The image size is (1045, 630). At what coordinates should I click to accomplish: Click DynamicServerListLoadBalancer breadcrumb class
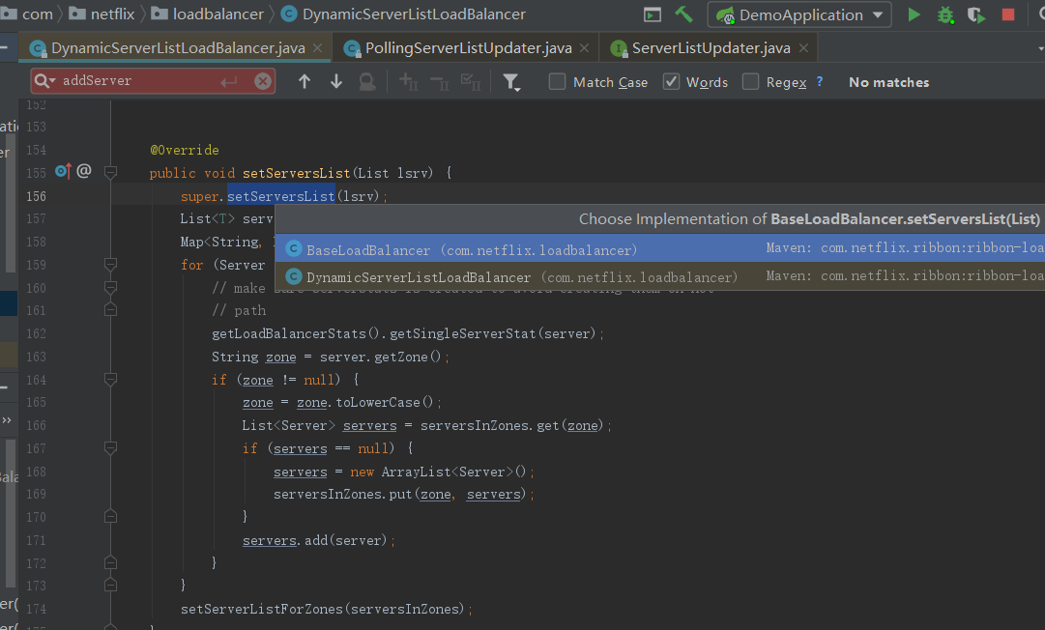click(x=403, y=14)
